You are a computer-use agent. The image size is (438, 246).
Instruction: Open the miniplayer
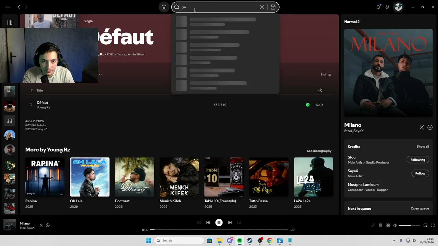(426, 225)
